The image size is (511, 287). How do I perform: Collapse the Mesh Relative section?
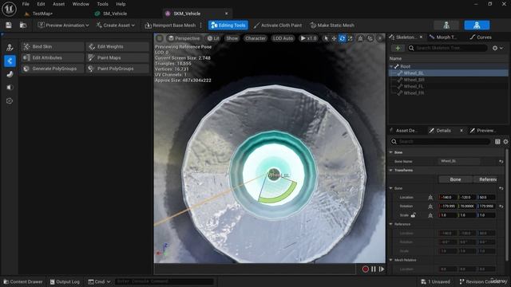click(x=391, y=261)
